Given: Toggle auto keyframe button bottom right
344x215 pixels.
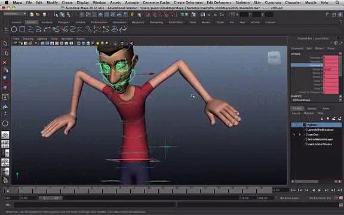Looking at the screenshot, I should (337, 198).
